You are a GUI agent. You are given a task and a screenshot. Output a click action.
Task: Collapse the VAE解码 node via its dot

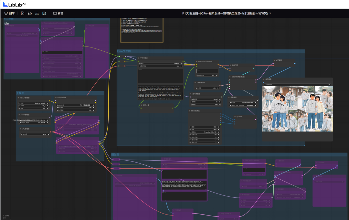click(274, 60)
